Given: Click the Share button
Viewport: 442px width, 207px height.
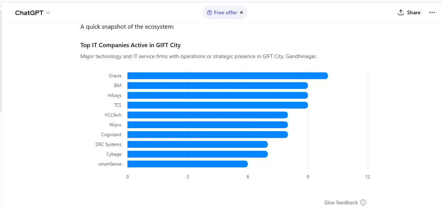Looking at the screenshot, I should point(409,13).
